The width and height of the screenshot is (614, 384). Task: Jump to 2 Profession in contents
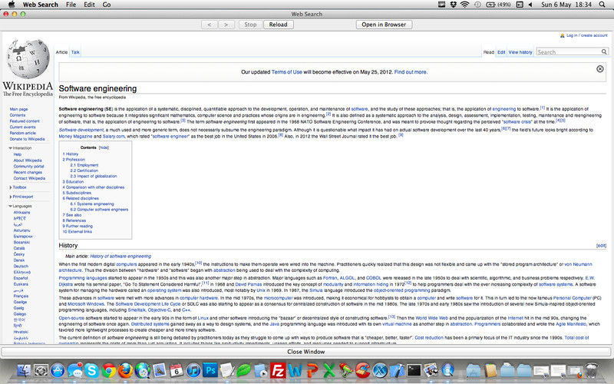tap(74, 160)
